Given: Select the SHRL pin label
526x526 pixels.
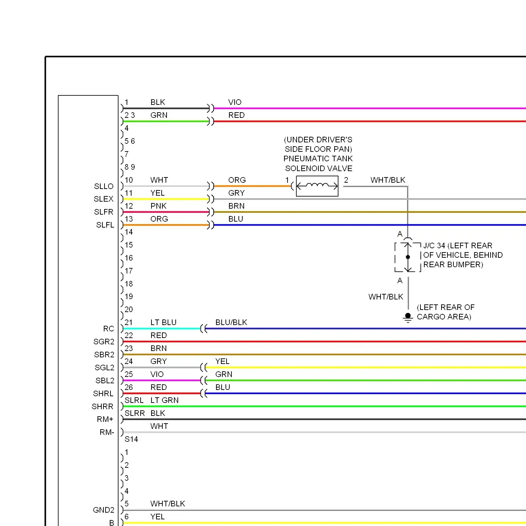Looking at the screenshot, I should 103,393.
